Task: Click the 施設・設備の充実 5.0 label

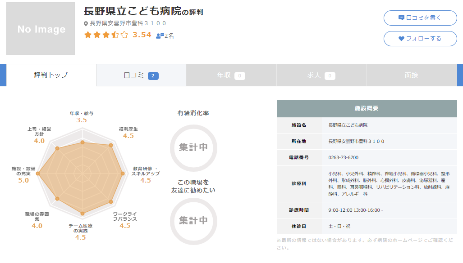Action: coord(23,175)
